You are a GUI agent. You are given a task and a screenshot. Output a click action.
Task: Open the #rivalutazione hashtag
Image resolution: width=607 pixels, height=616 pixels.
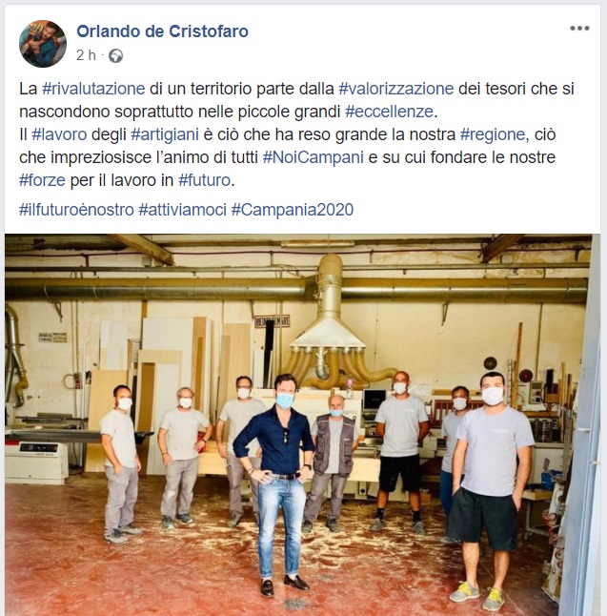pyautogui.click(x=93, y=89)
